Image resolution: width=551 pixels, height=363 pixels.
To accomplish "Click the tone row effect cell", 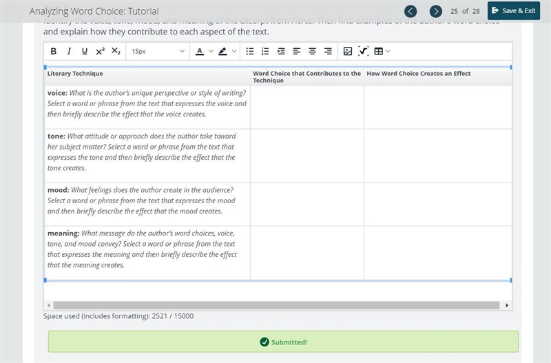I will click(x=438, y=156).
